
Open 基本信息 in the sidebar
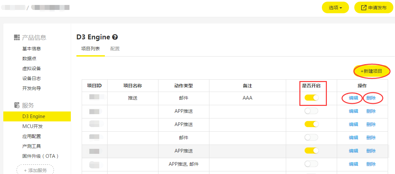(x=31, y=49)
